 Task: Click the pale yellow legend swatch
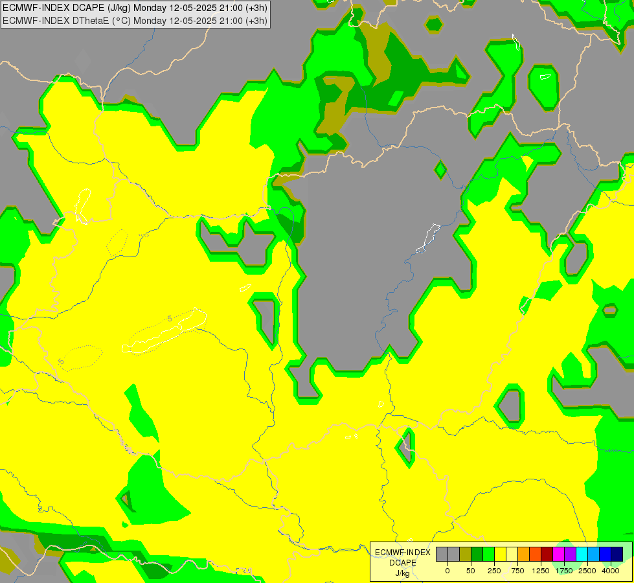[512, 554]
